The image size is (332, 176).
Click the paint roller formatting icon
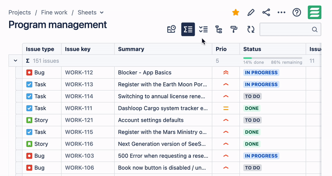pos(234,29)
